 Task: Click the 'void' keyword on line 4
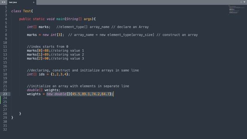pyautogui.click(x=51, y=19)
